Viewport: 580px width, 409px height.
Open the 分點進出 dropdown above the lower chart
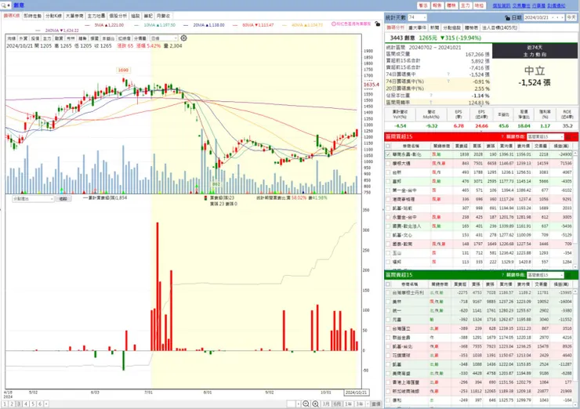point(33,199)
